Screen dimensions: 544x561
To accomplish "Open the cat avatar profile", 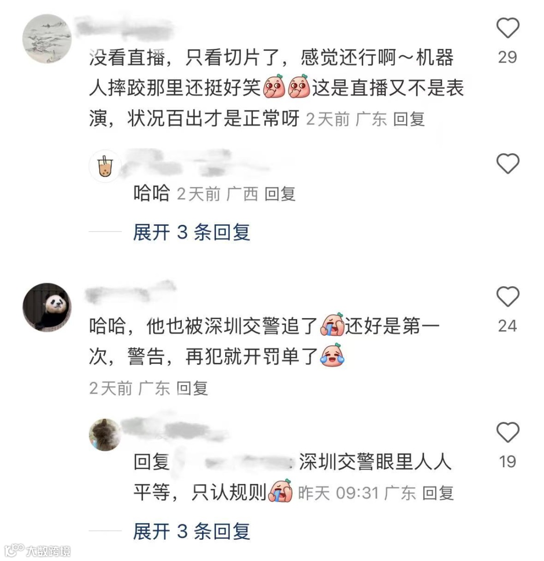I will (x=105, y=434).
